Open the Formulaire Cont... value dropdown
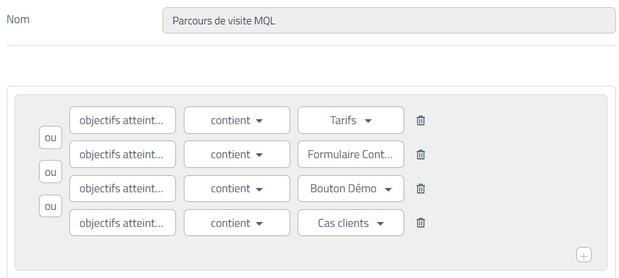Viewport: 619px width, 278px height. tap(351, 155)
